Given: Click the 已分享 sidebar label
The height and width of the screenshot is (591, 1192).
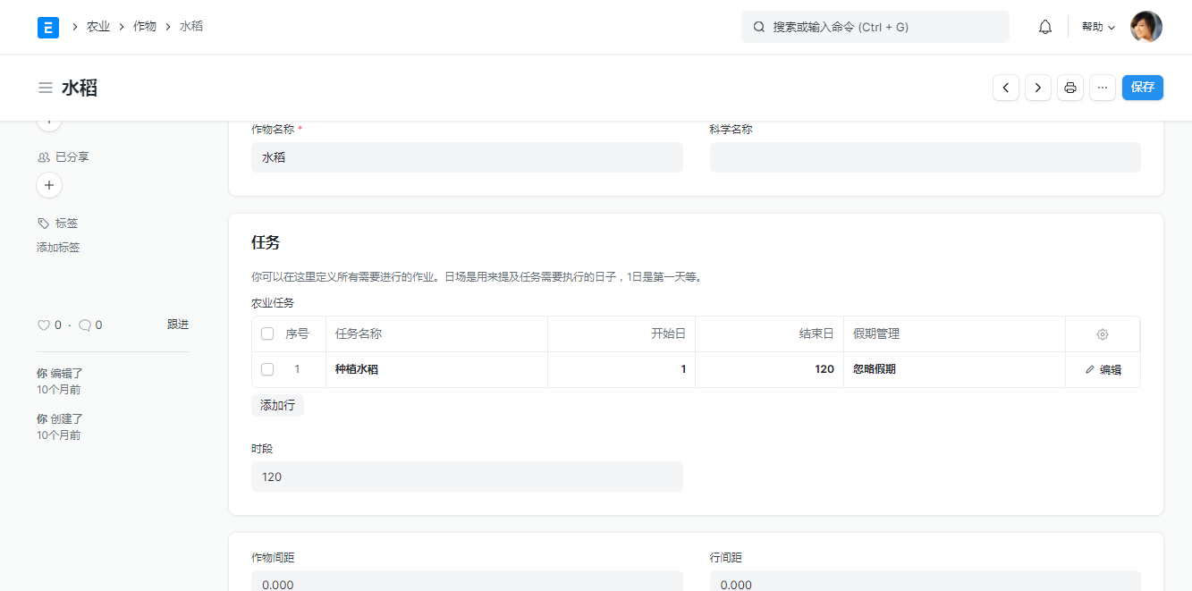Looking at the screenshot, I should point(72,157).
